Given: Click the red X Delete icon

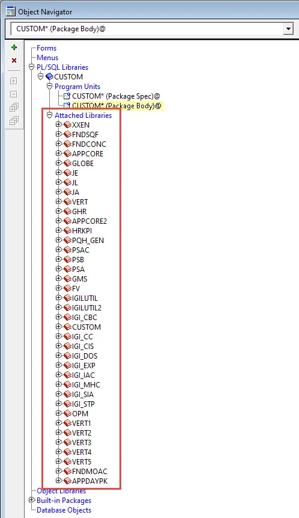Looking at the screenshot, I should [x=14, y=60].
